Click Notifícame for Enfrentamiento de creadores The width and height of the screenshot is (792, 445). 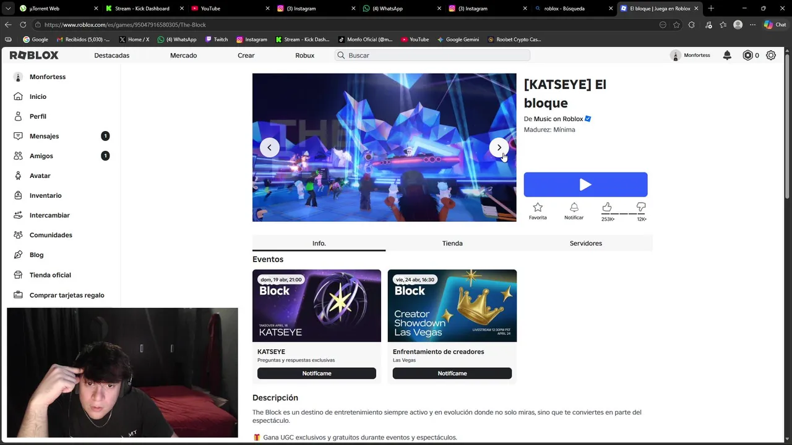pos(452,373)
